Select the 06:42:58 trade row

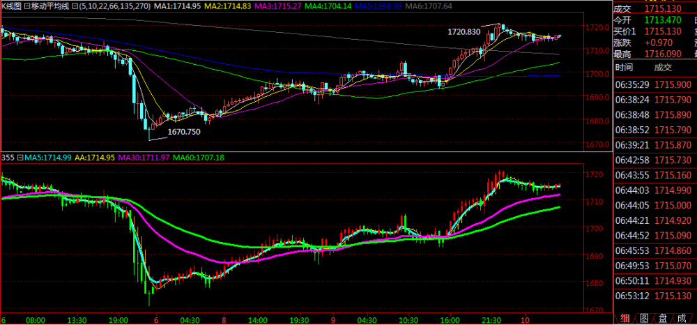pyautogui.click(x=654, y=160)
